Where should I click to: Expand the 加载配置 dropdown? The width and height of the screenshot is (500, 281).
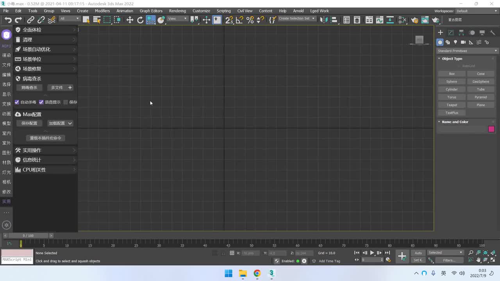(x=60, y=123)
